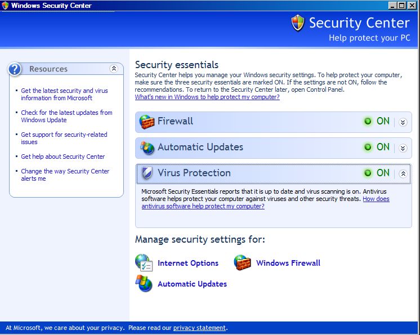This screenshot has height=335, width=420.
Task: Click the Security essentials heading
Action: [177, 65]
